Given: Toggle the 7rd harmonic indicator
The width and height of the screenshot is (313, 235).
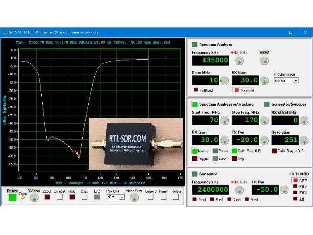Looking at the screenshot, I should point(230,199).
